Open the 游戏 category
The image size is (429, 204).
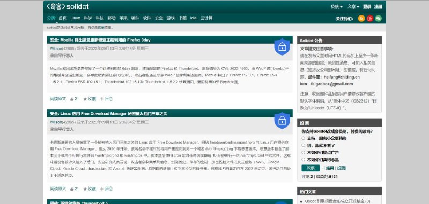(171, 18)
